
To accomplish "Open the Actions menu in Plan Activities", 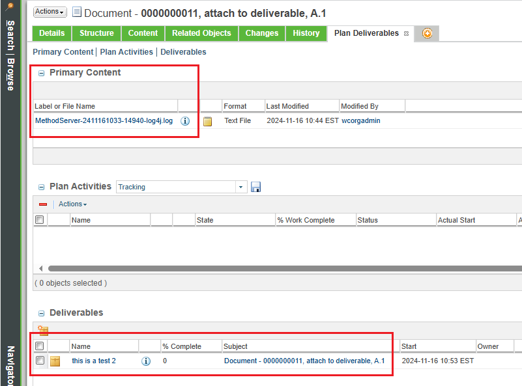I will pos(72,204).
